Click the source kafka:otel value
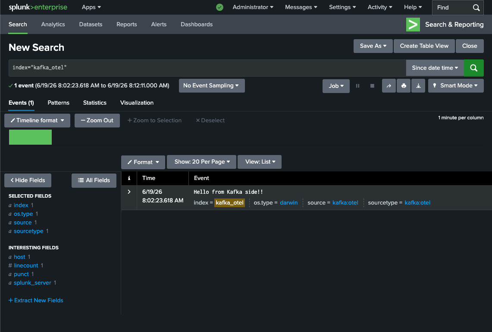 (x=345, y=203)
